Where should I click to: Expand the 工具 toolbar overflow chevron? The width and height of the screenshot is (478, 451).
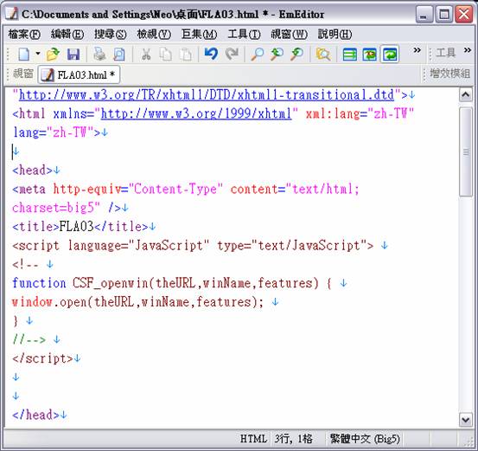(x=468, y=50)
